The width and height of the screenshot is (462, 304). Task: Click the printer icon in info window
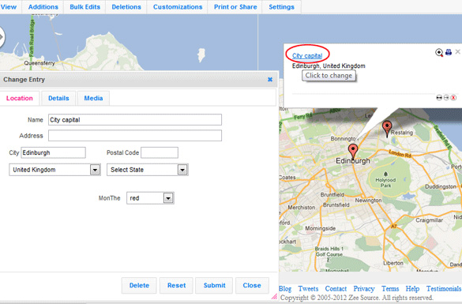pos(449,52)
